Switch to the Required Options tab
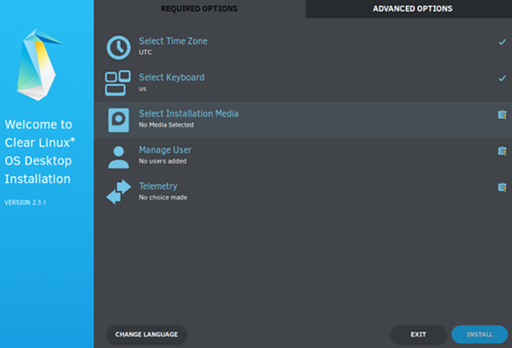This screenshot has height=348, width=512. 200,9
